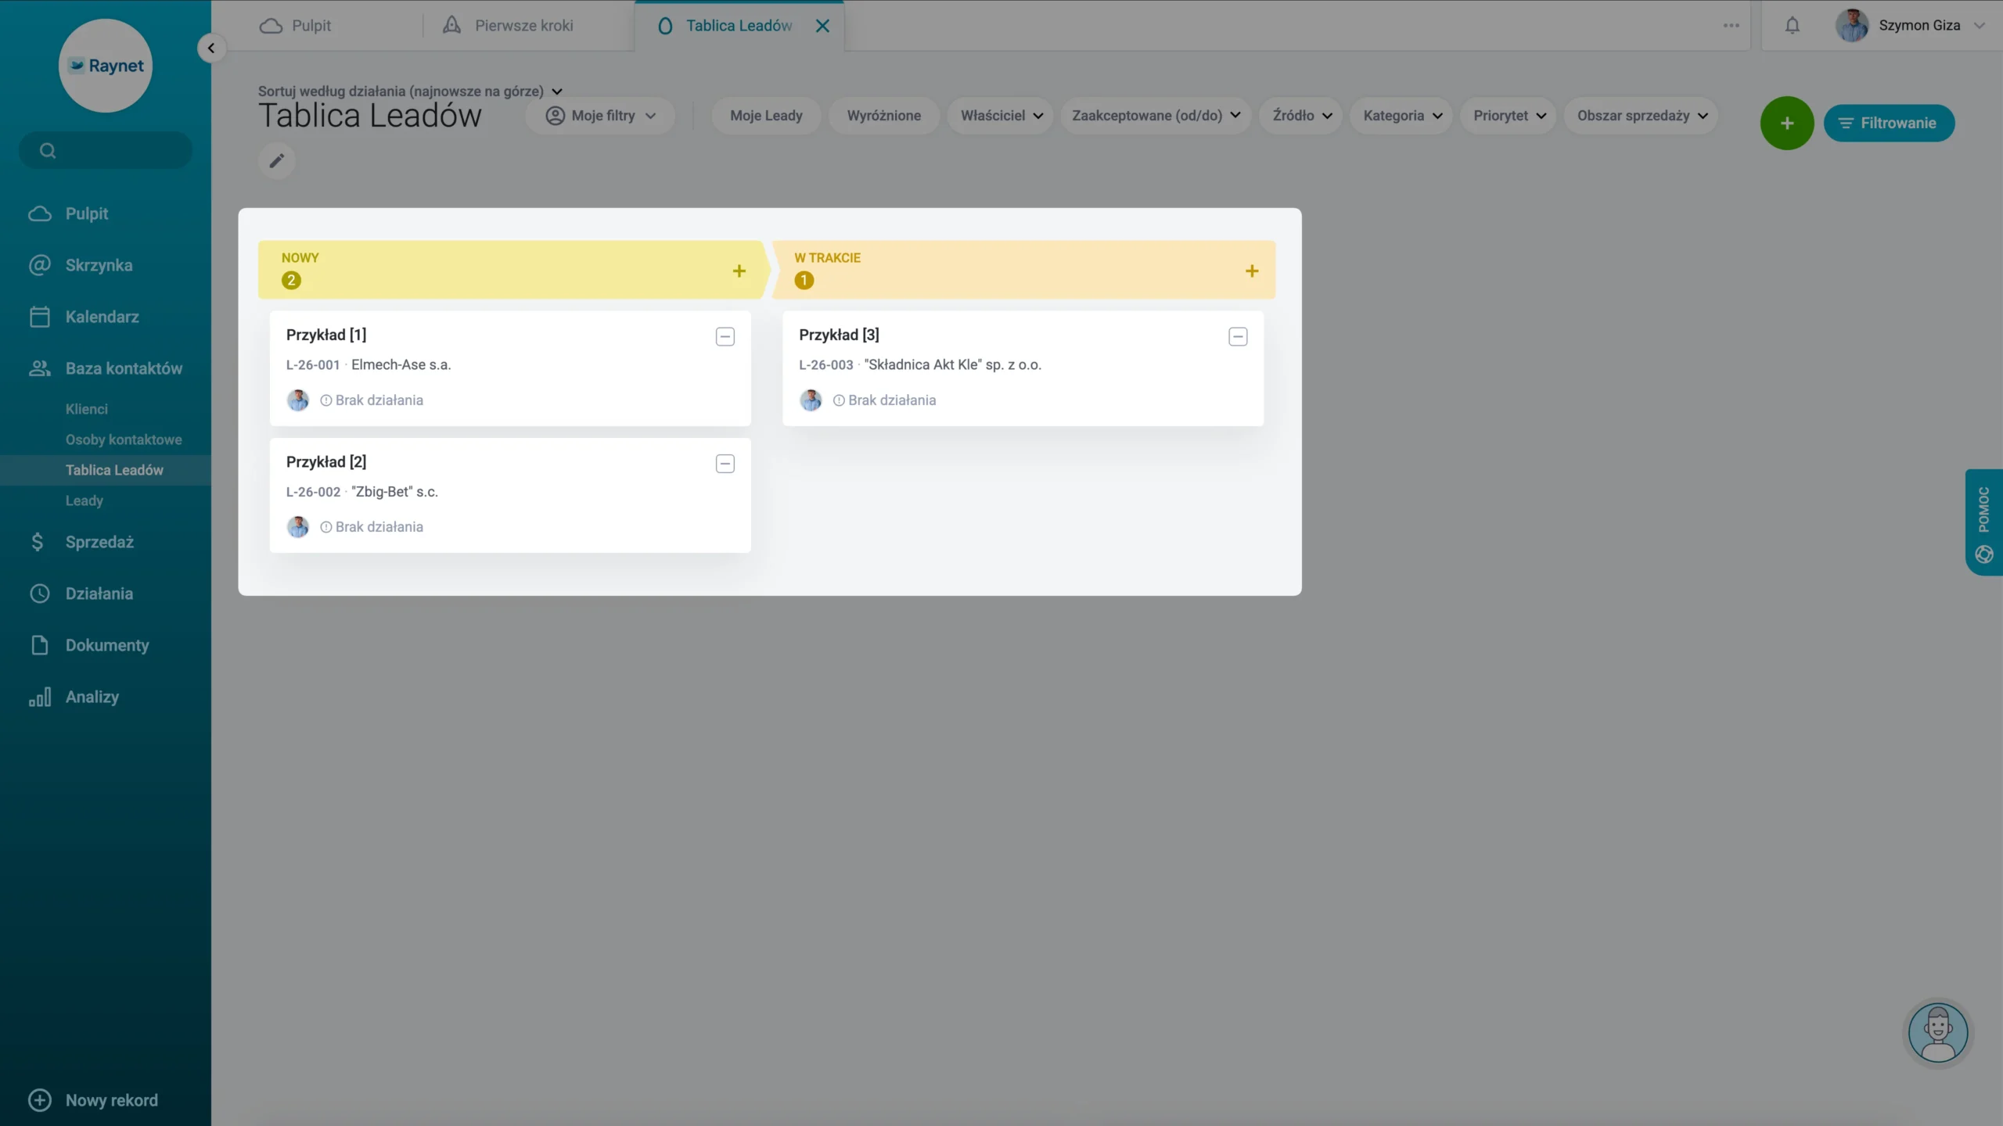Open Kalendarz in the sidebar
The height and width of the screenshot is (1126, 2003).
(102, 317)
